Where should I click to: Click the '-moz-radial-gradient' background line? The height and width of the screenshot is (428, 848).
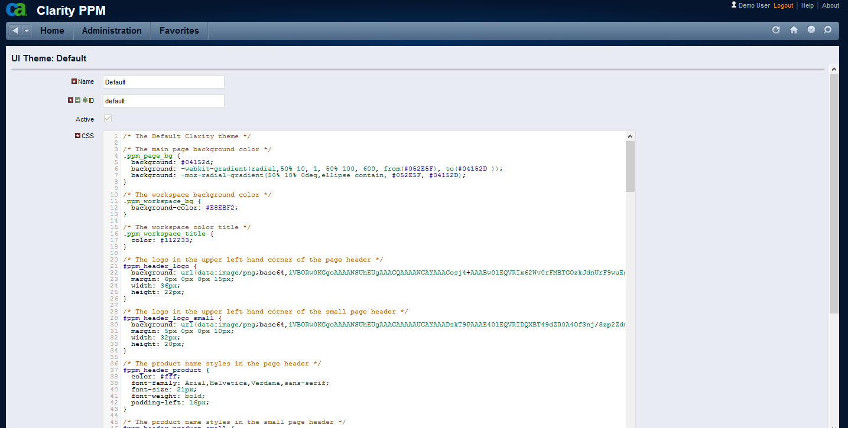click(x=298, y=175)
